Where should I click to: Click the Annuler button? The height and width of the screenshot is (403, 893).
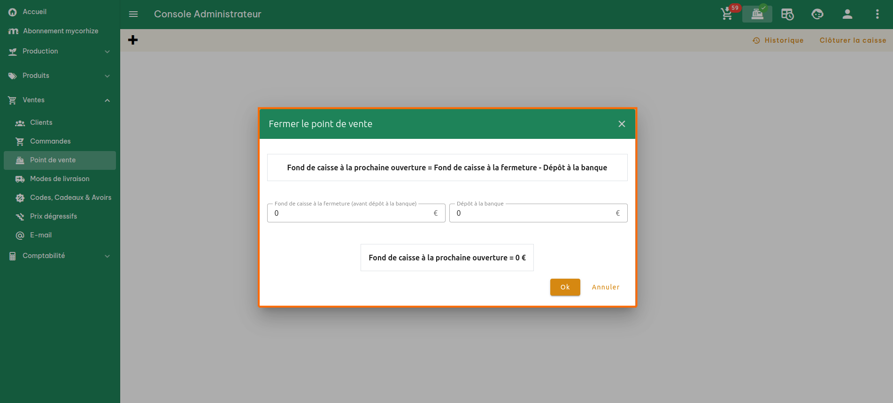coord(606,287)
